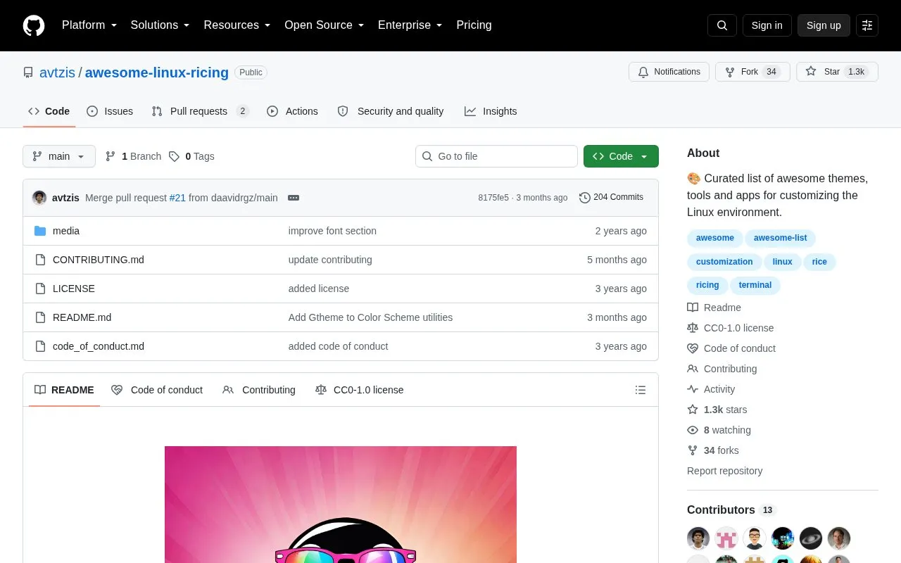Select the README tab
The width and height of the screenshot is (901, 563).
pos(64,390)
